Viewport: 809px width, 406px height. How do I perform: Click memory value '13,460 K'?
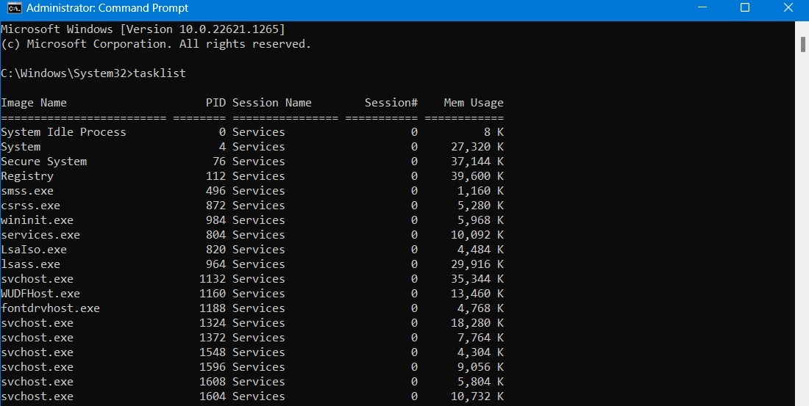point(477,294)
